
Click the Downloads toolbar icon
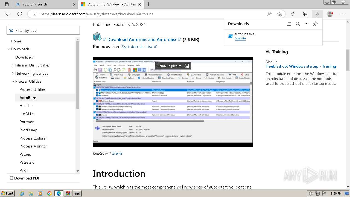click(317, 14)
